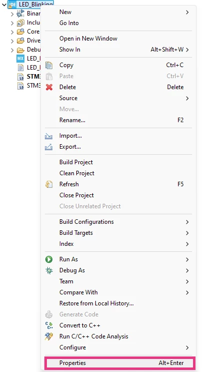The width and height of the screenshot is (203, 372).
Task: Click the Copy pages icon
Action: click(x=49, y=65)
